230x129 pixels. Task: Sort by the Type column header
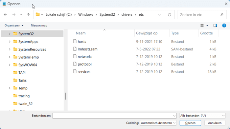click(x=175, y=33)
